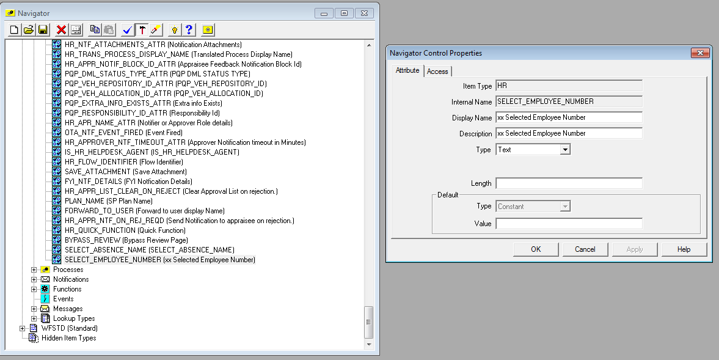Image resolution: width=719 pixels, height=360 pixels.
Task: Click the Navigator scrollbar down arrow
Action: click(x=369, y=344)
